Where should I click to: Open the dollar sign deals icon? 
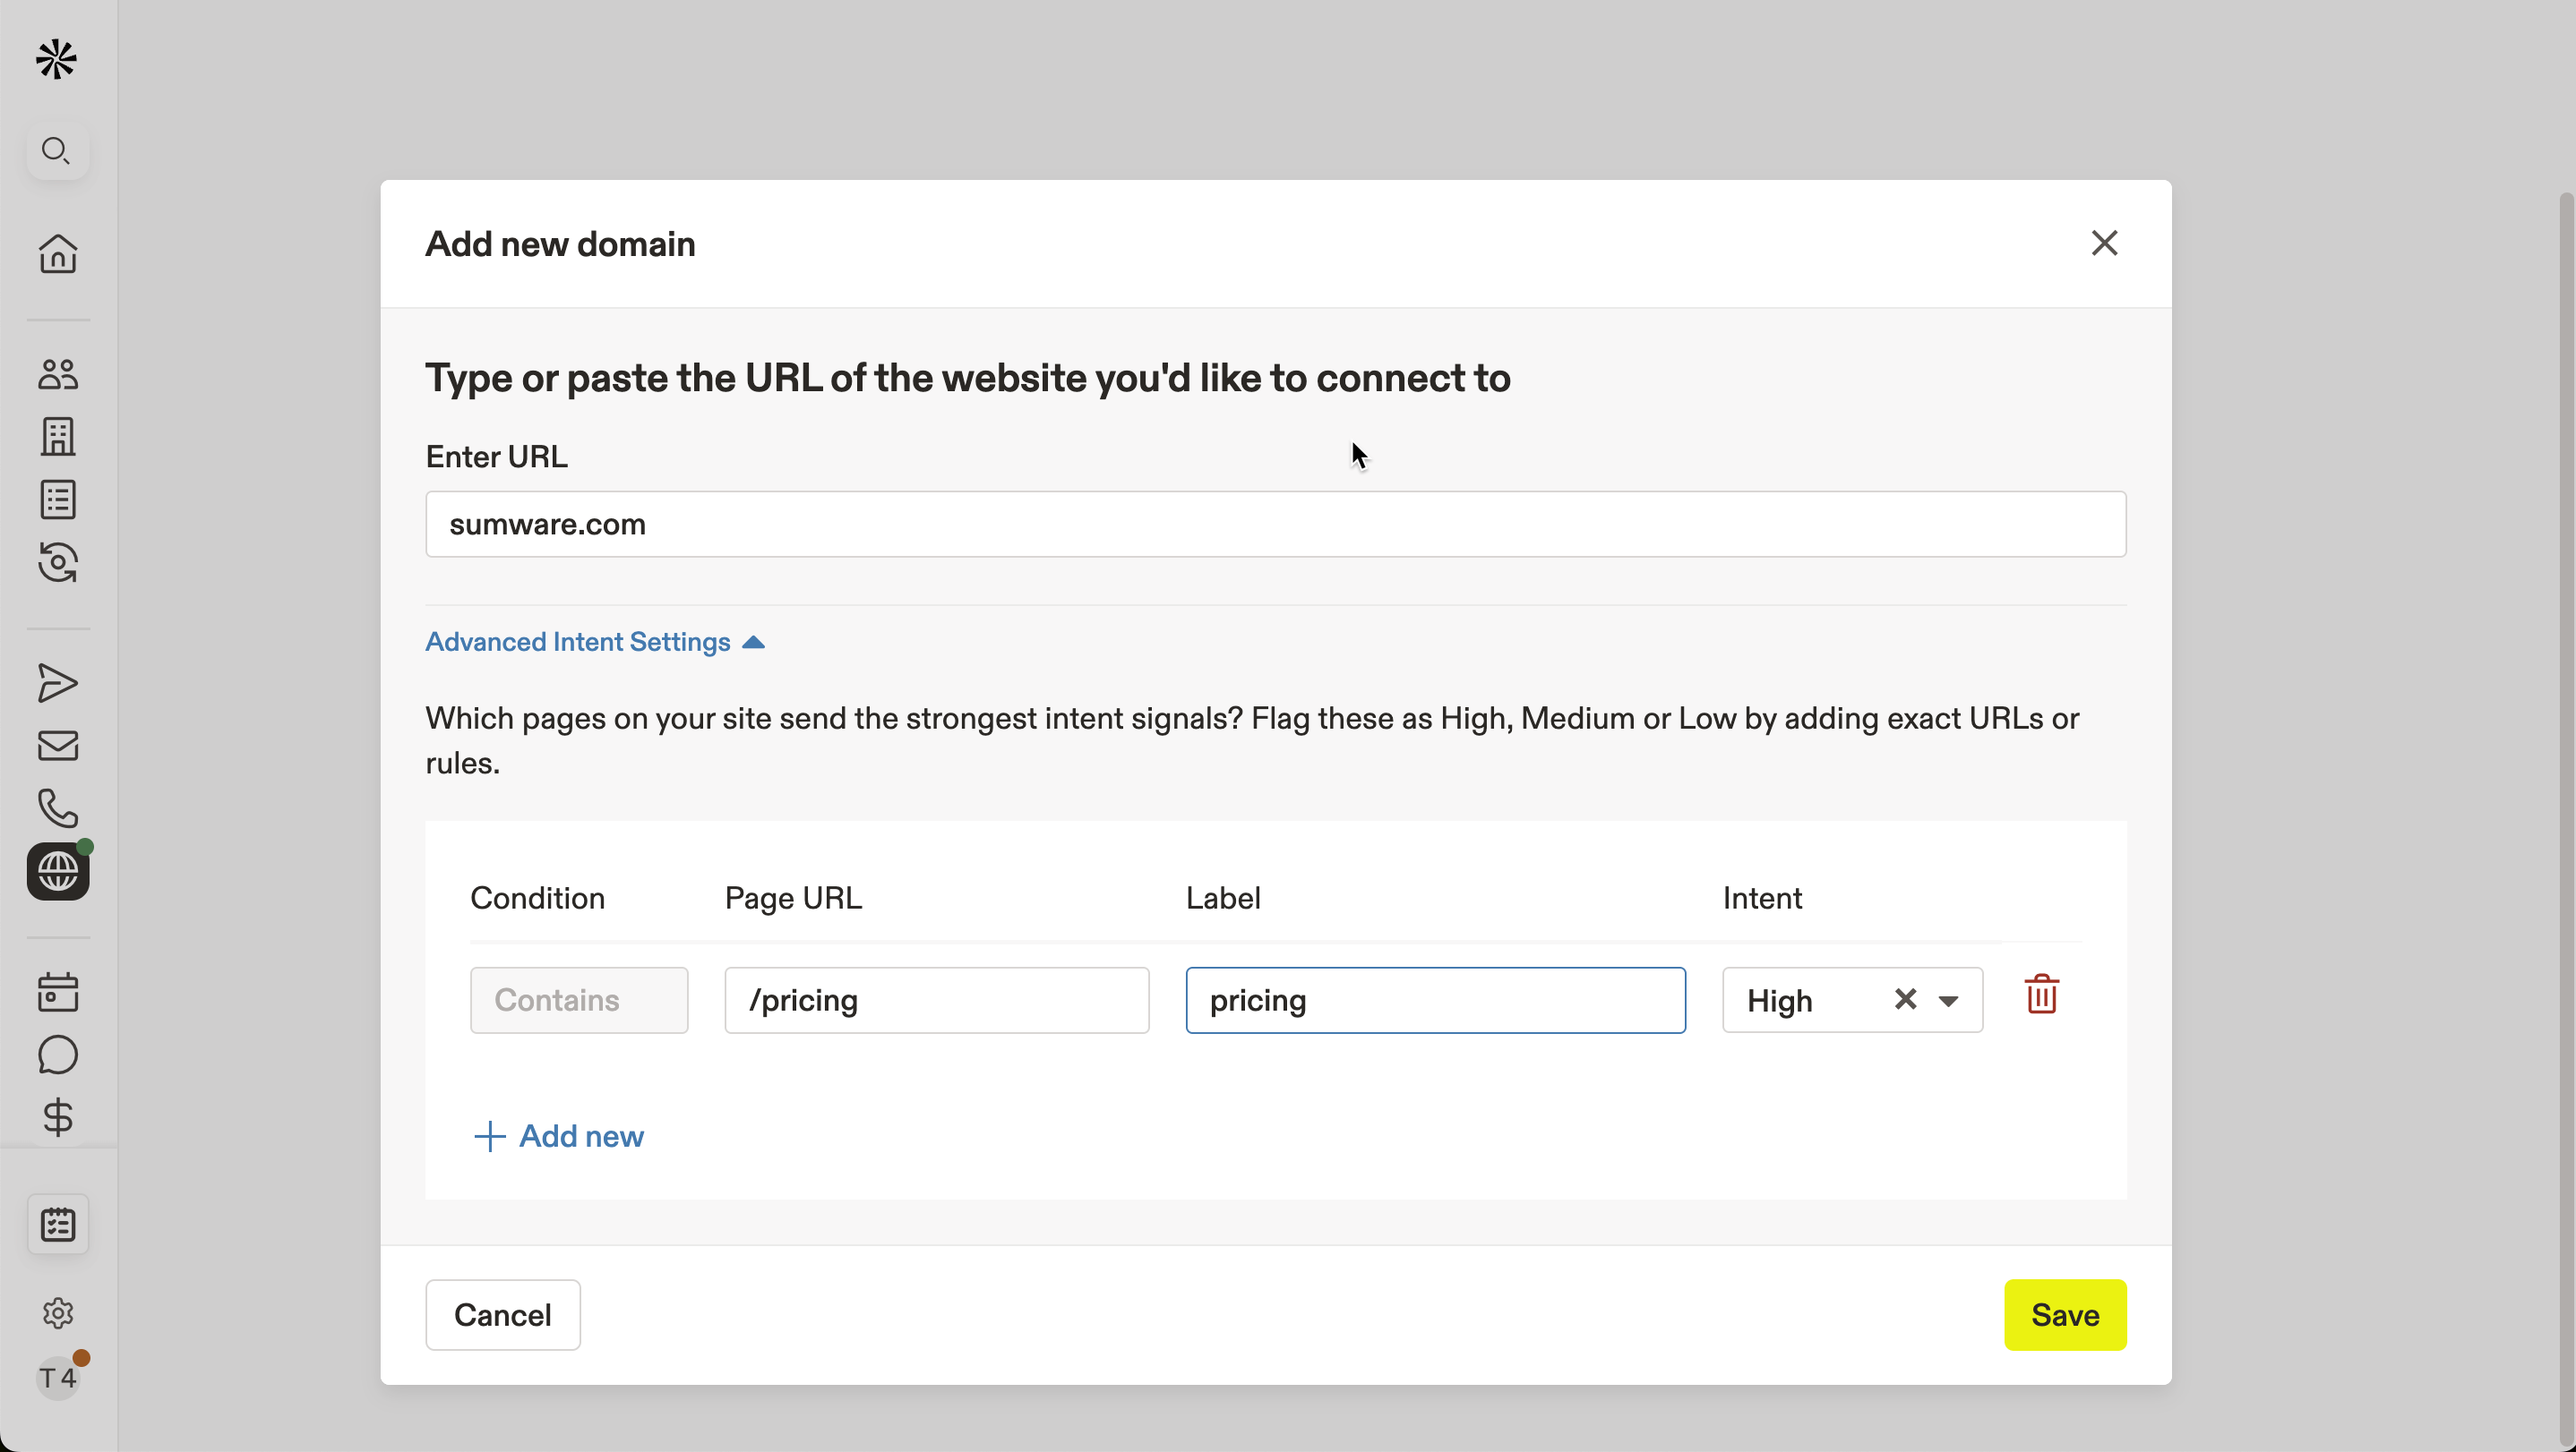coord(58,1116)
